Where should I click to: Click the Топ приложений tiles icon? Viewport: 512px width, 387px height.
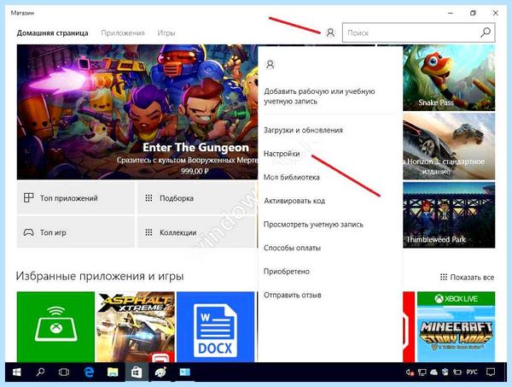point(28,197)
